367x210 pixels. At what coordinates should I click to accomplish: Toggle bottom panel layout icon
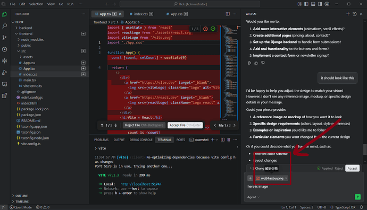313,4
